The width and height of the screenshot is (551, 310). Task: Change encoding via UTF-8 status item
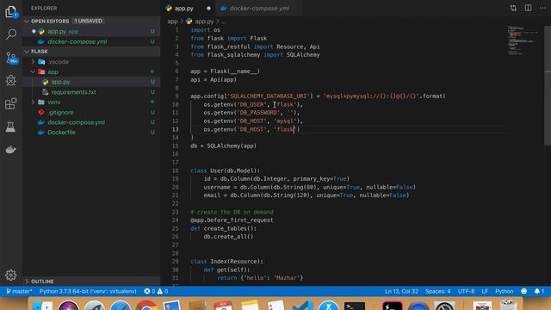tap(466, 291)
